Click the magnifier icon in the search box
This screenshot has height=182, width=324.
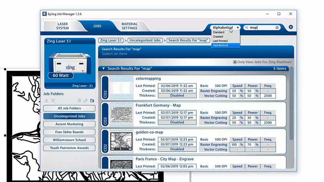pyautogui.click(x=247, y=28)
